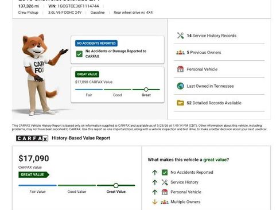Click the up arrow next to Service History
This screenshot has width=280, height=210.
(155, 182)
